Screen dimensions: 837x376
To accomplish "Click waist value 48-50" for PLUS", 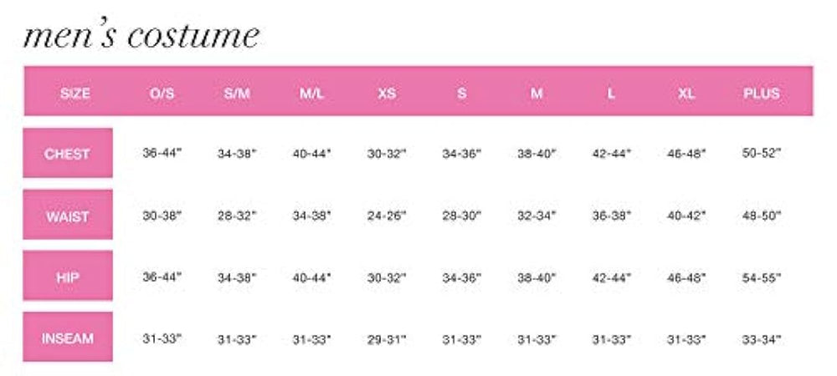I will tap(761, 216).
